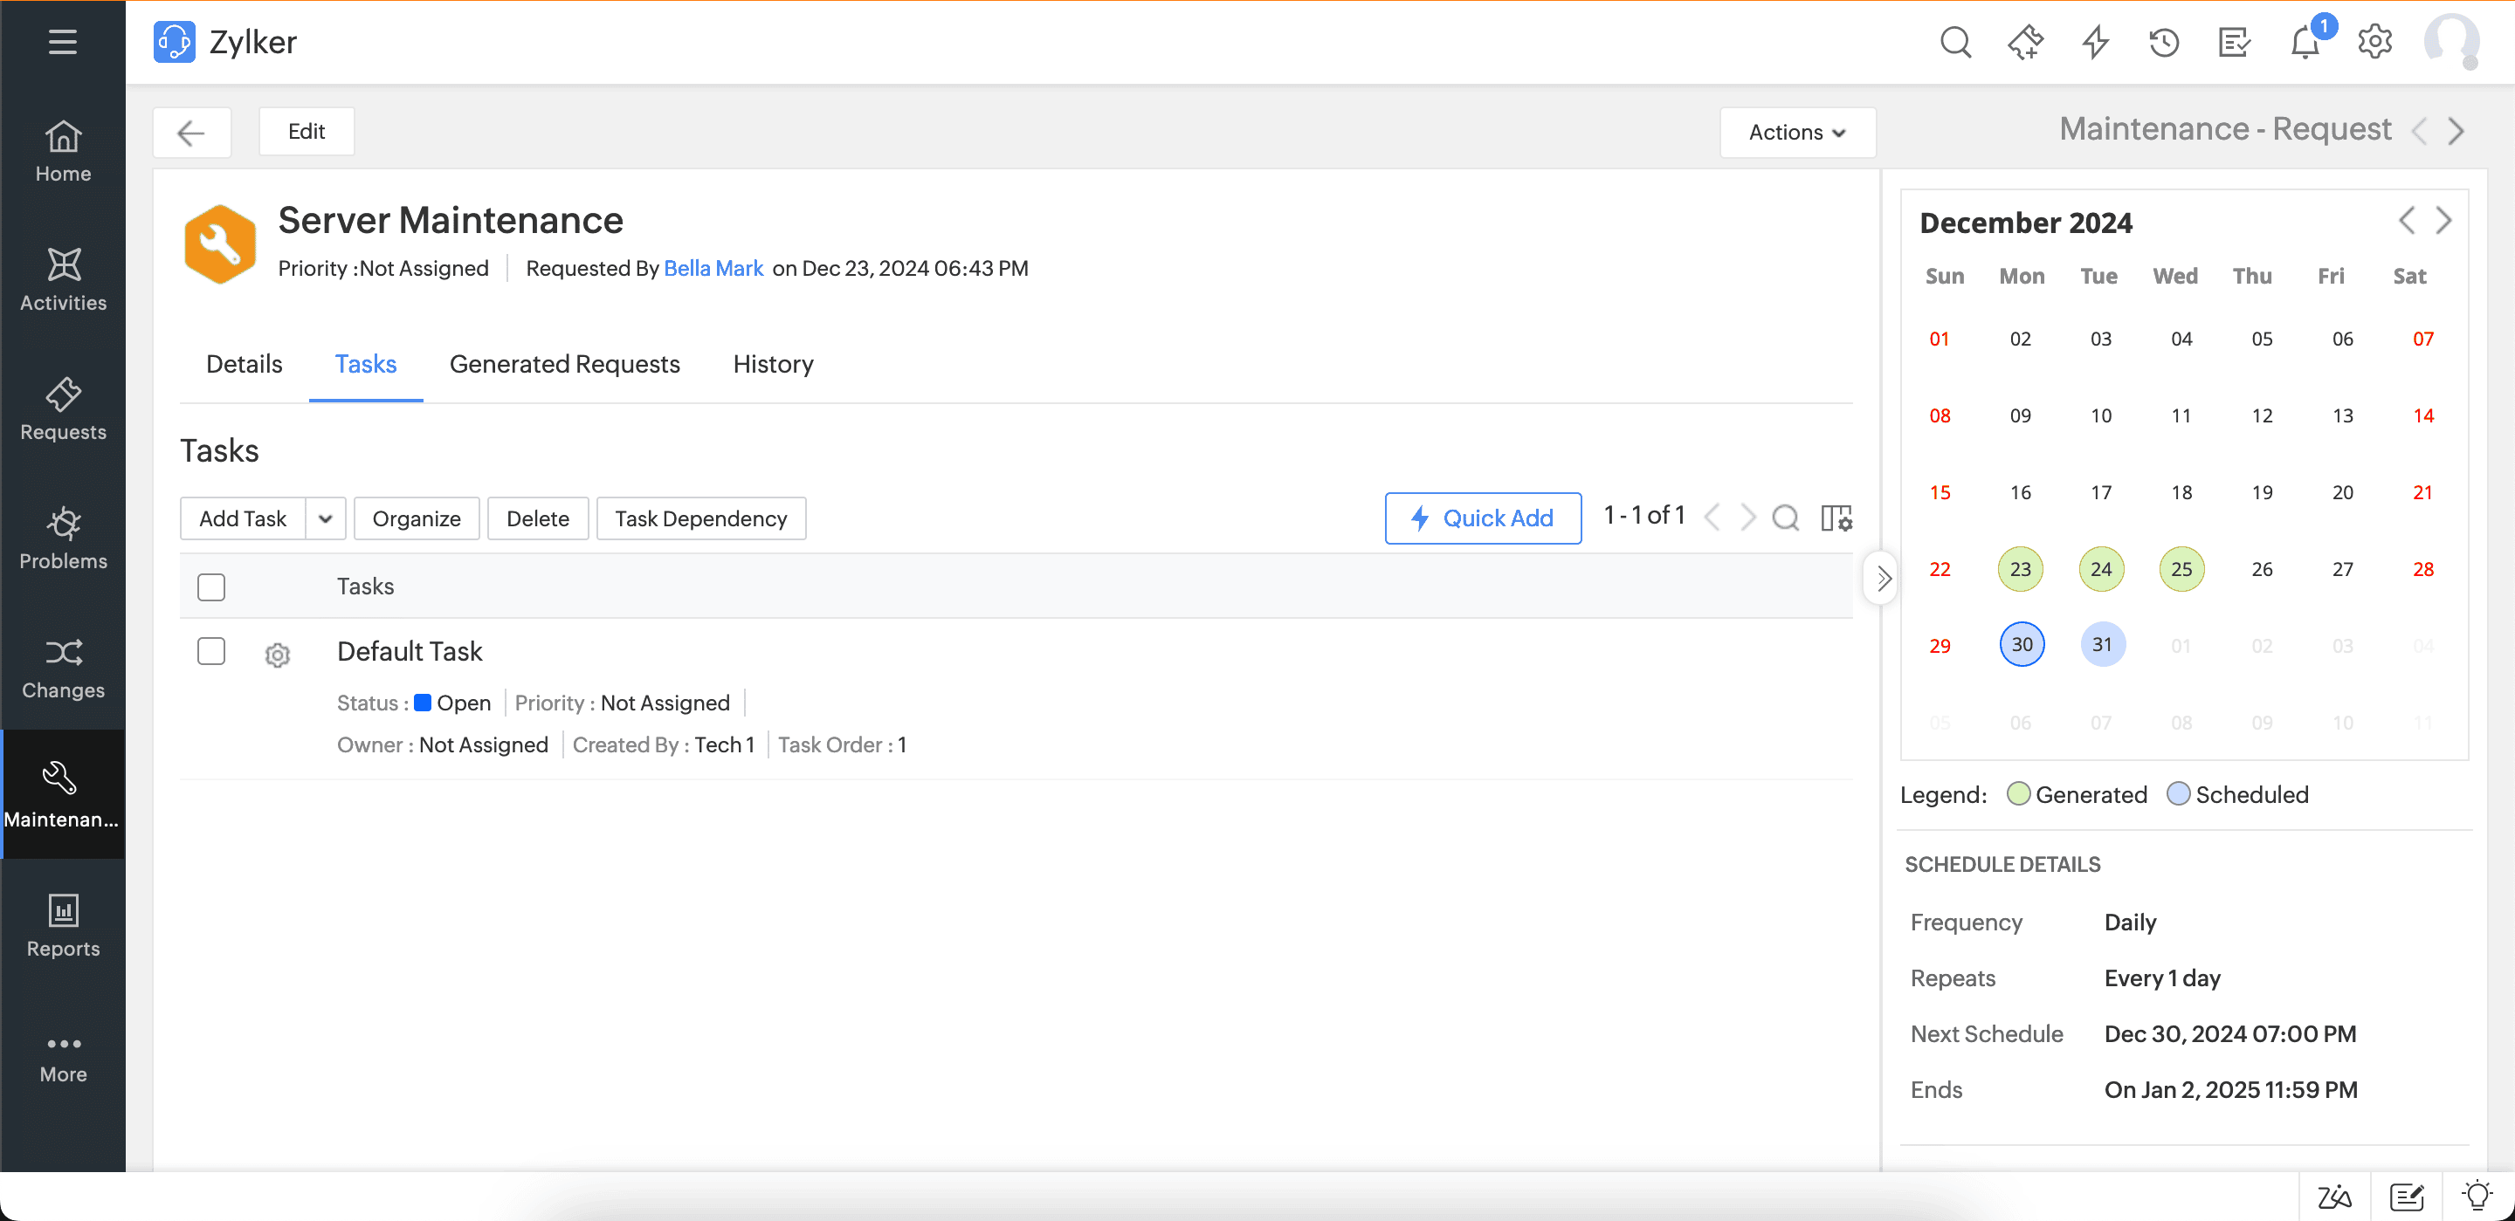Expand the Add Task dropdown arrow
Image resolution: width=2515 pixels, height=1221 pixels.
(x=326, y=518)
